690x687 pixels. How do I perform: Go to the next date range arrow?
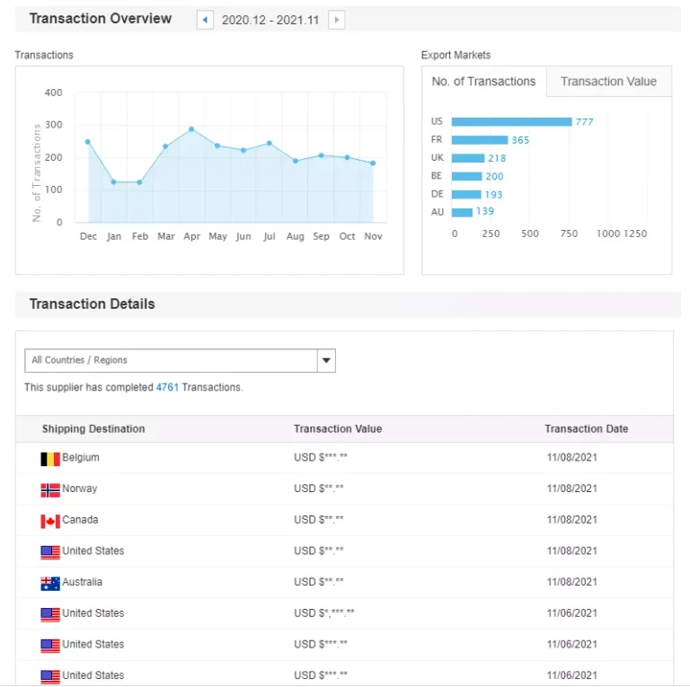pyautogui.click(x=337, y=20)
